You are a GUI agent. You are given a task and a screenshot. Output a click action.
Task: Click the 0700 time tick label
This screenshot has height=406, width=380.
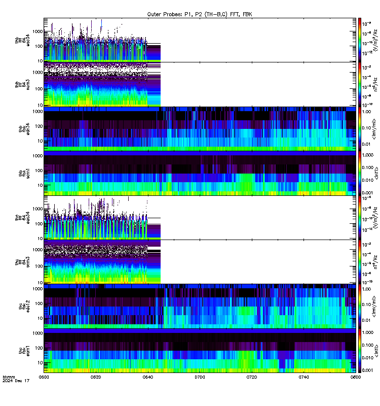pos(200,377)
